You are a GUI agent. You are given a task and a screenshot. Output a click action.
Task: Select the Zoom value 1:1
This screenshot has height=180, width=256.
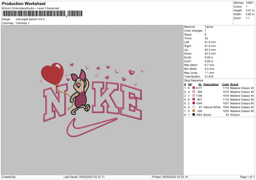coord(247,18)
